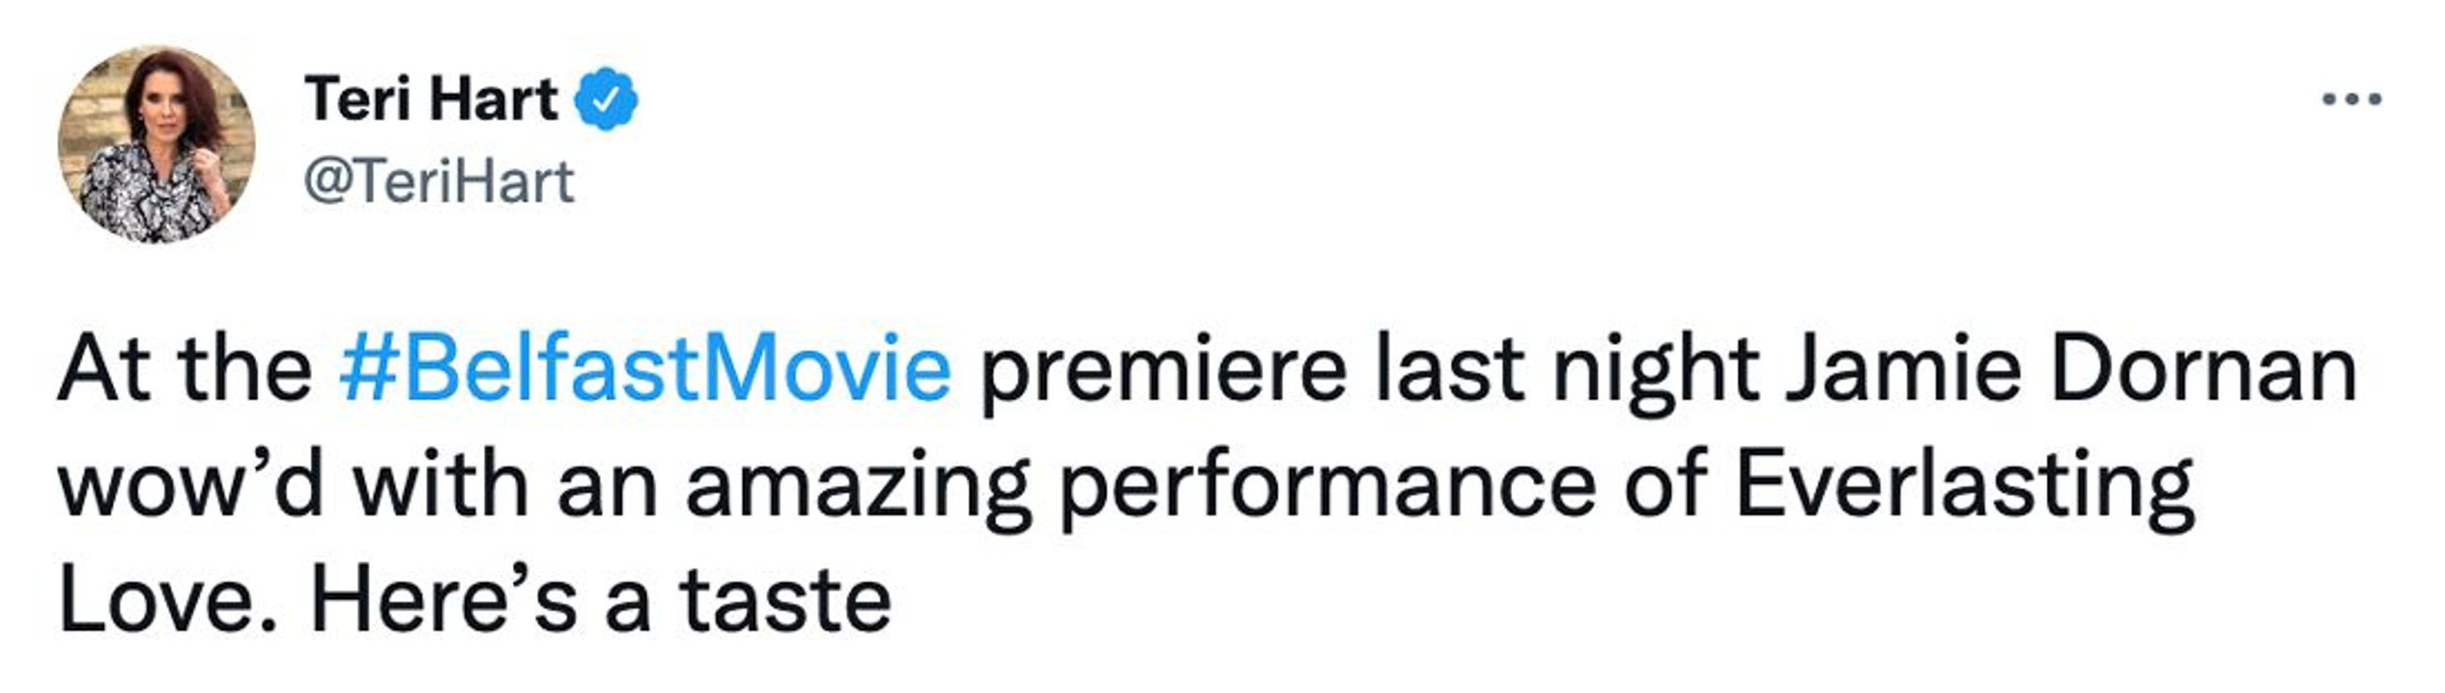The image size is (2445, 693).
Task: Open the @TeriHart handle link
Action: pyautogui.click(x=439, y=181)
